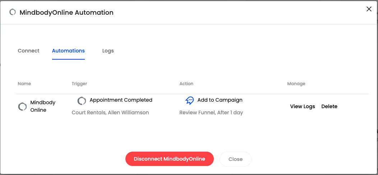
Task: Click the red Disconnect MindbodyOnline button
Action: [170, 159]
